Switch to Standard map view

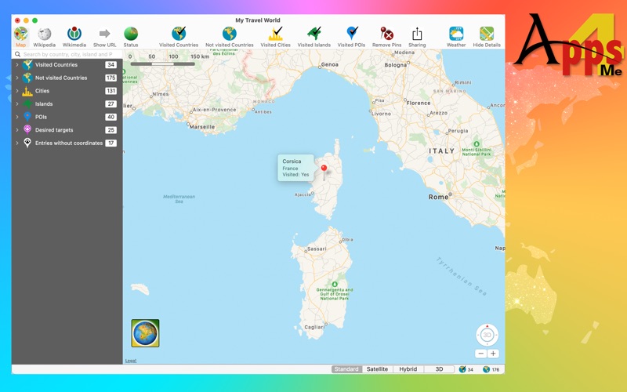pos(346,369)
